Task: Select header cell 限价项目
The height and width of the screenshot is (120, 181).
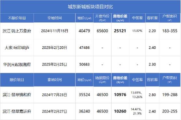Action: (x=17, y=80)
